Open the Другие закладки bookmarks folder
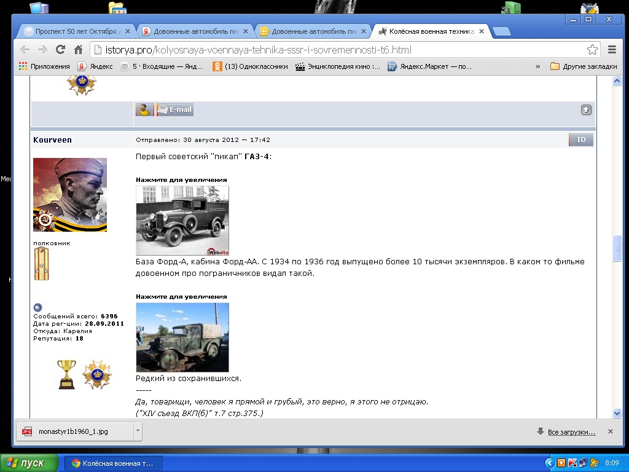This screenshot has width=629, height=472. pos(584,66)
